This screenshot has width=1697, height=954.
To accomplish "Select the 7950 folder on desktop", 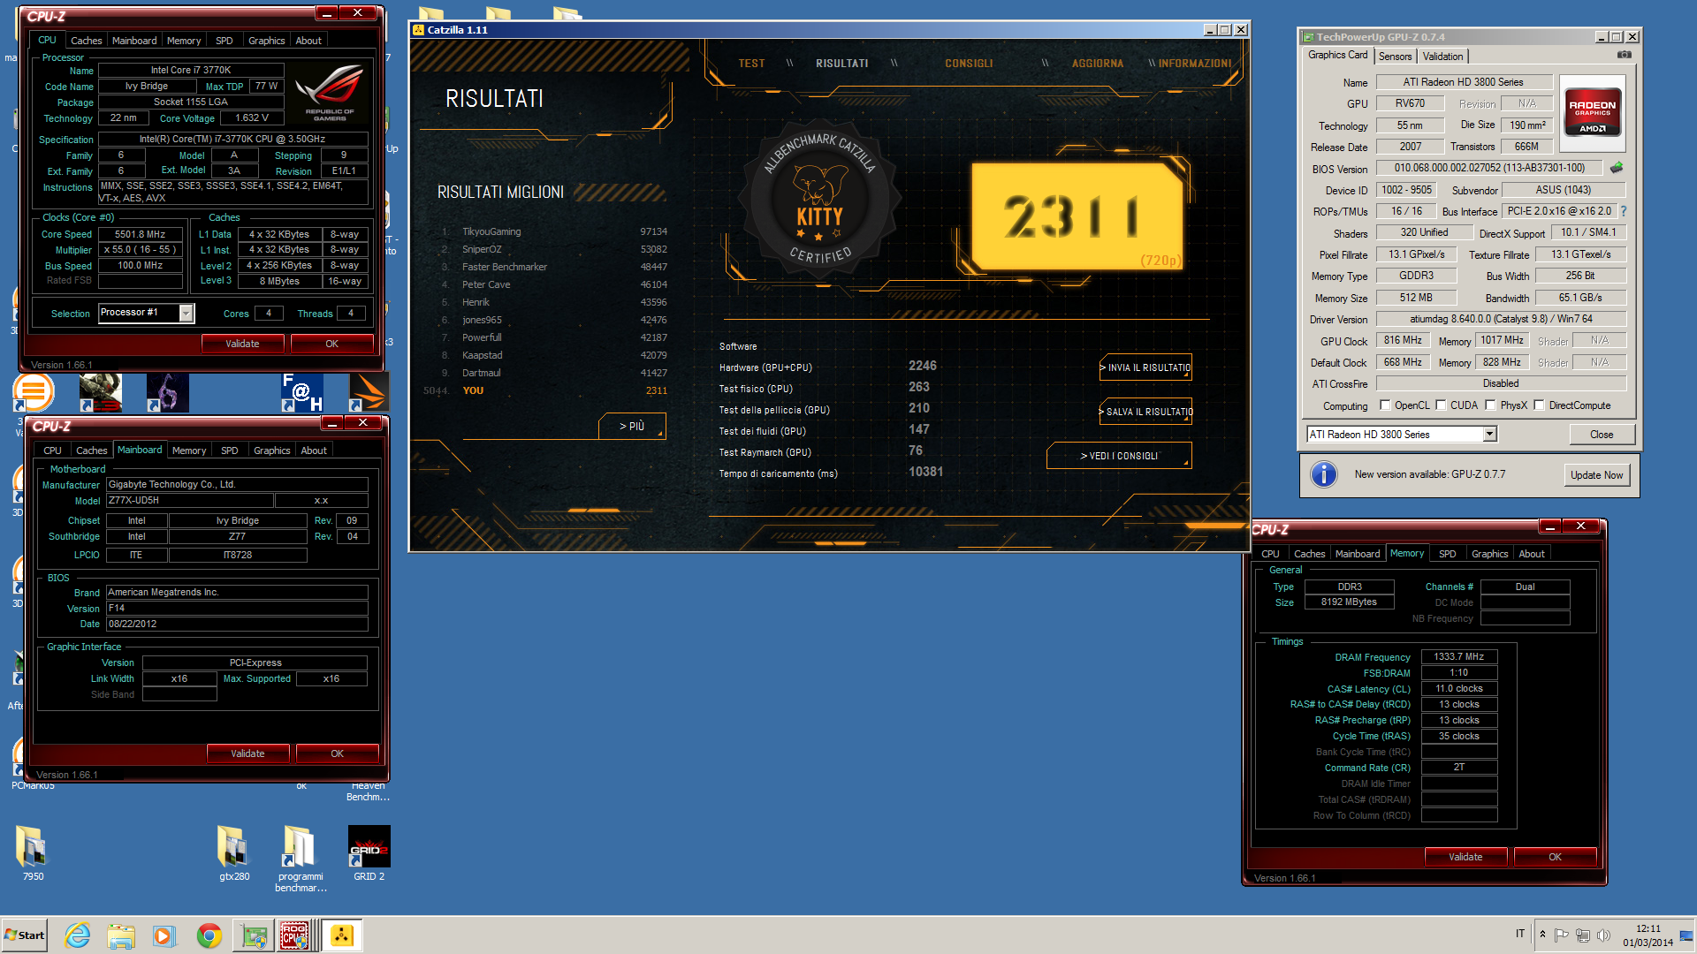I will [x=33, y=852].
